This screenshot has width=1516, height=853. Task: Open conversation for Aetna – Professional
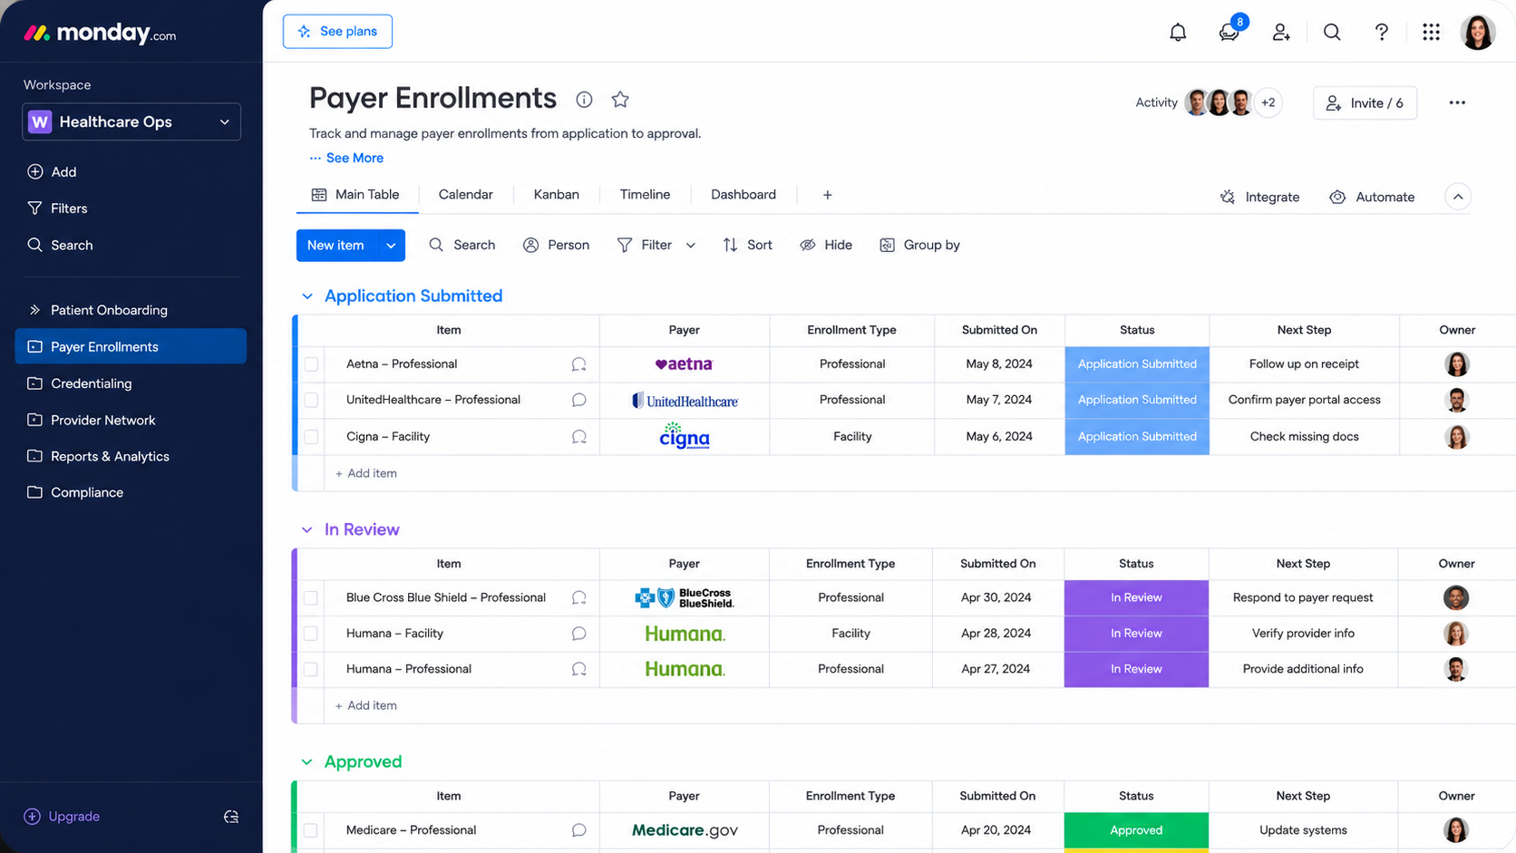pyautogui.click(x=578, y=364)
